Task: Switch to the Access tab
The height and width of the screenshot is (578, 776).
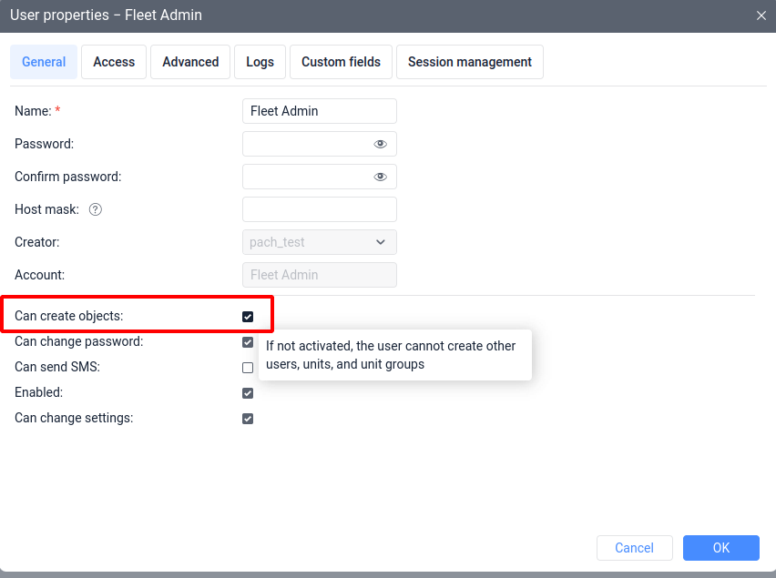Action: coord(114,62)
